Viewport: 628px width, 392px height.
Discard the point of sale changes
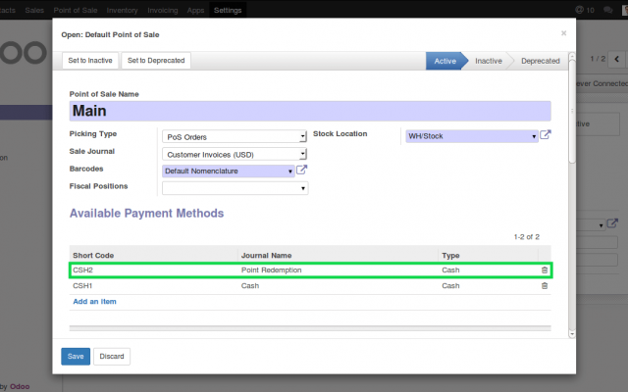tap(112, 357)
